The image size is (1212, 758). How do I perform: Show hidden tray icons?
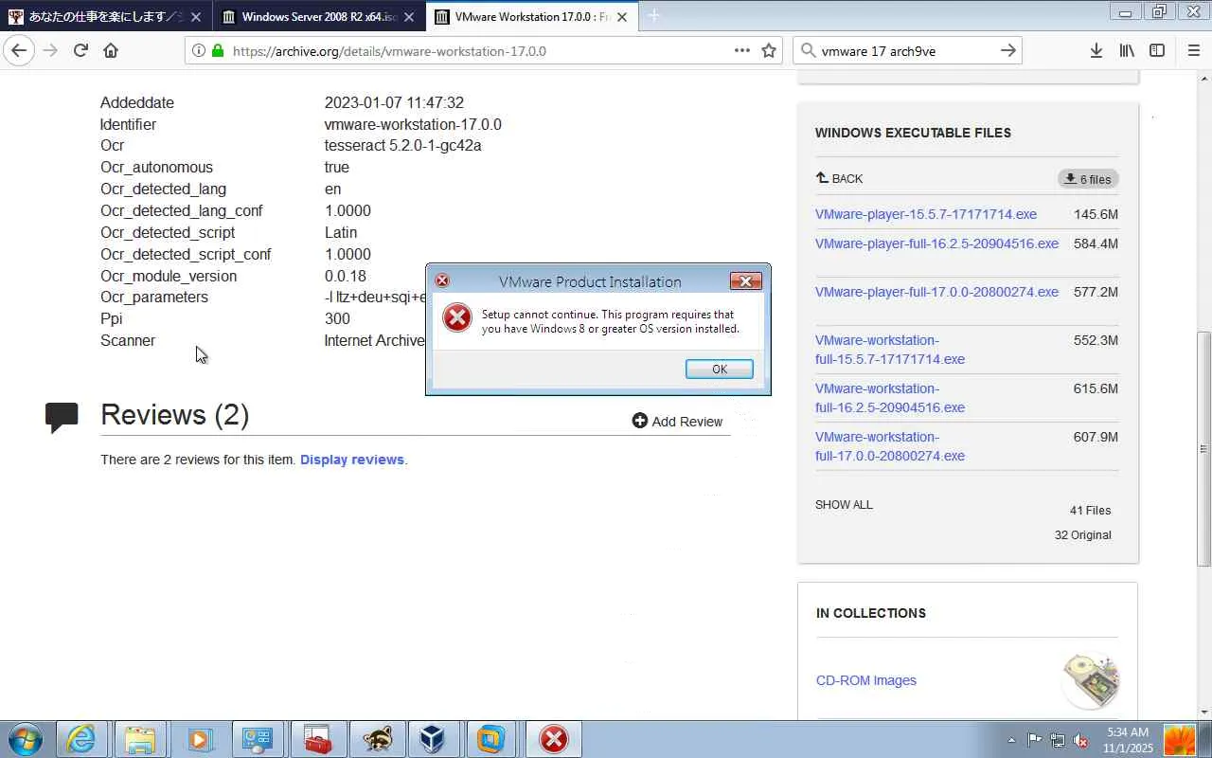(x=1011, y=741)
